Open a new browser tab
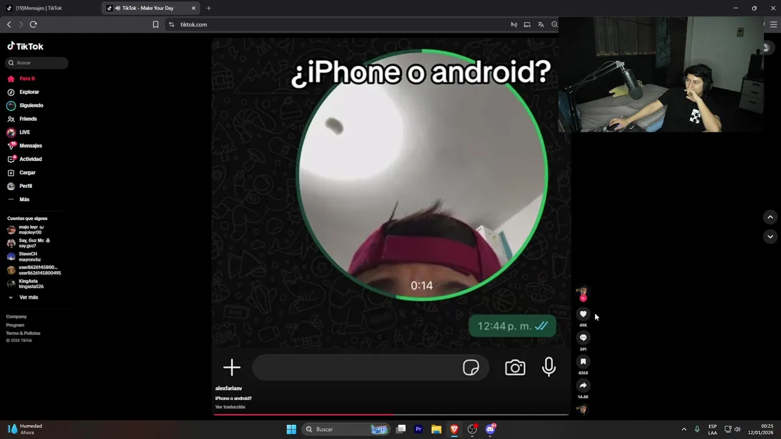 pyautogui.click(x=209, y=8)
